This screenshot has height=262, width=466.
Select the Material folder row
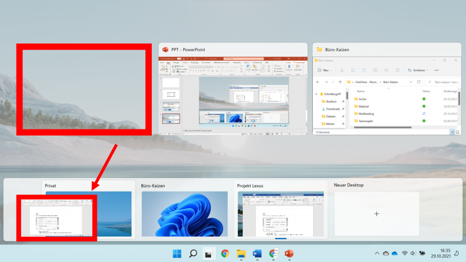coord(405,106)
